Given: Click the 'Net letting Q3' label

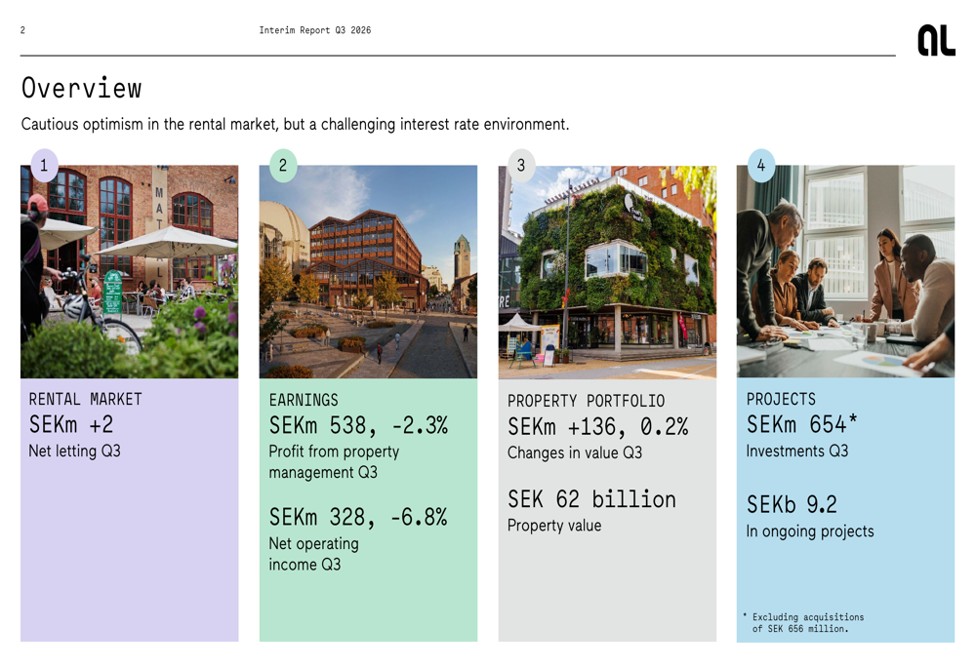Looking at the screenshot, I should 75,451.
